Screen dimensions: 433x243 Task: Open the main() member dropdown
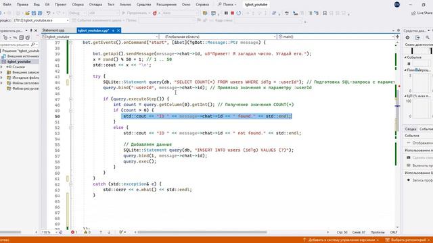[336, 36]
